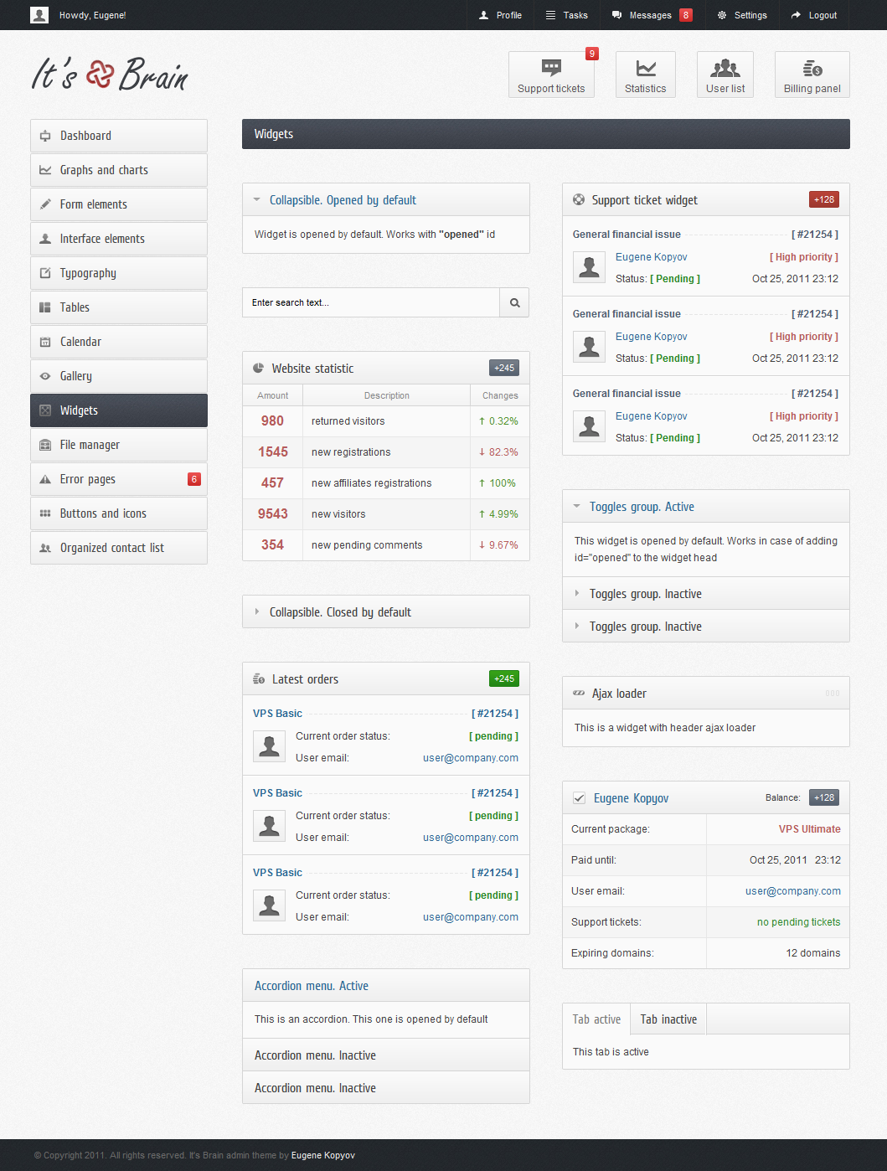Open the Settings menu item

point(742,15)
